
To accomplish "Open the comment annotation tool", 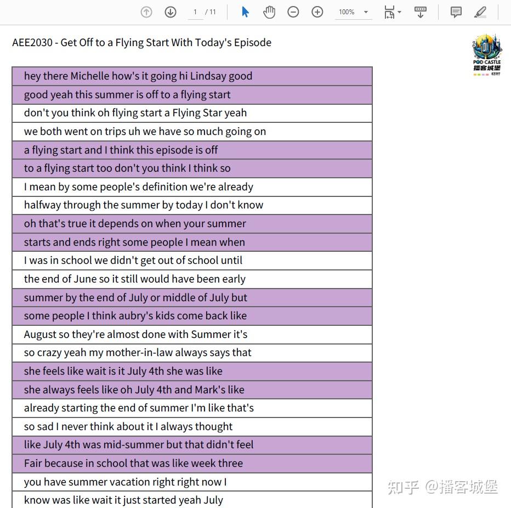I will [x=456, y=12].
